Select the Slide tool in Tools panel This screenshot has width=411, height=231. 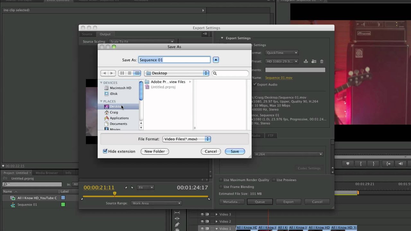tap(177, 218)
